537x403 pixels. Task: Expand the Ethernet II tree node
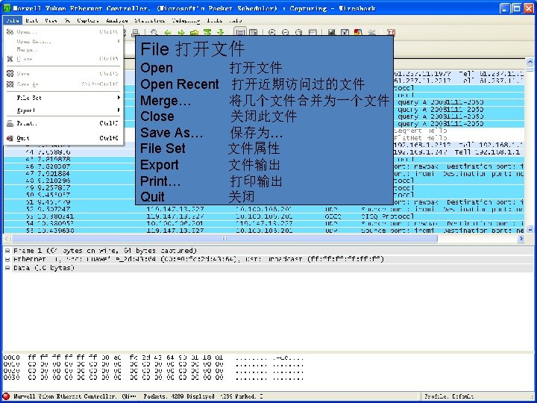point(7,260)
